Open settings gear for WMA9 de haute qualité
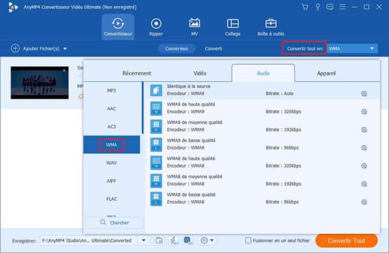The width and height of the screenshot is (389, 253). pos(364,112)
